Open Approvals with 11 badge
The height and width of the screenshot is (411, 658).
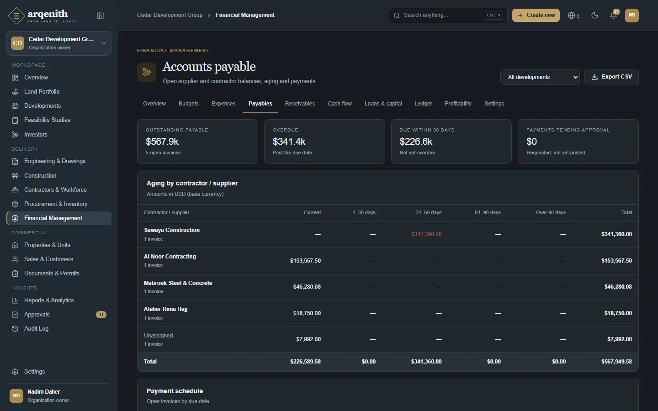[x=59, y=315]
